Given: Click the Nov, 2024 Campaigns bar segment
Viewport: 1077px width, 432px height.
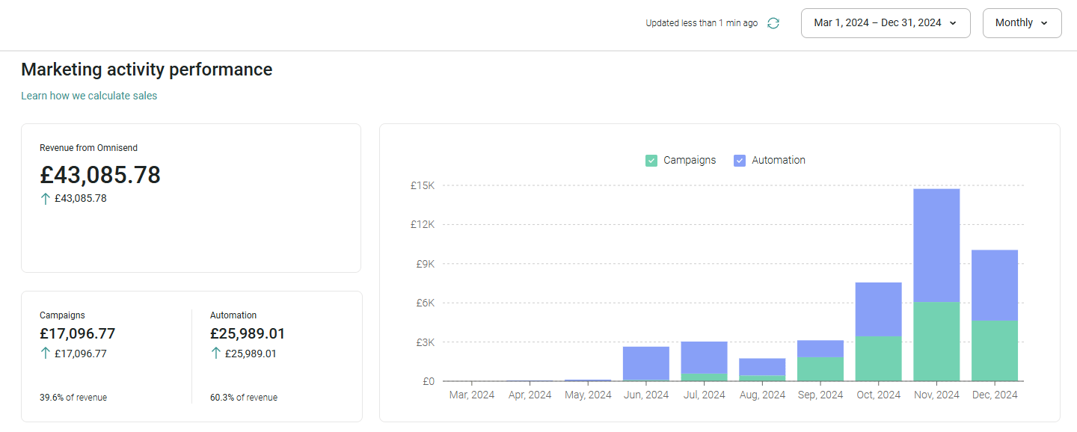Looking at the screenshot, I should 936,342.
